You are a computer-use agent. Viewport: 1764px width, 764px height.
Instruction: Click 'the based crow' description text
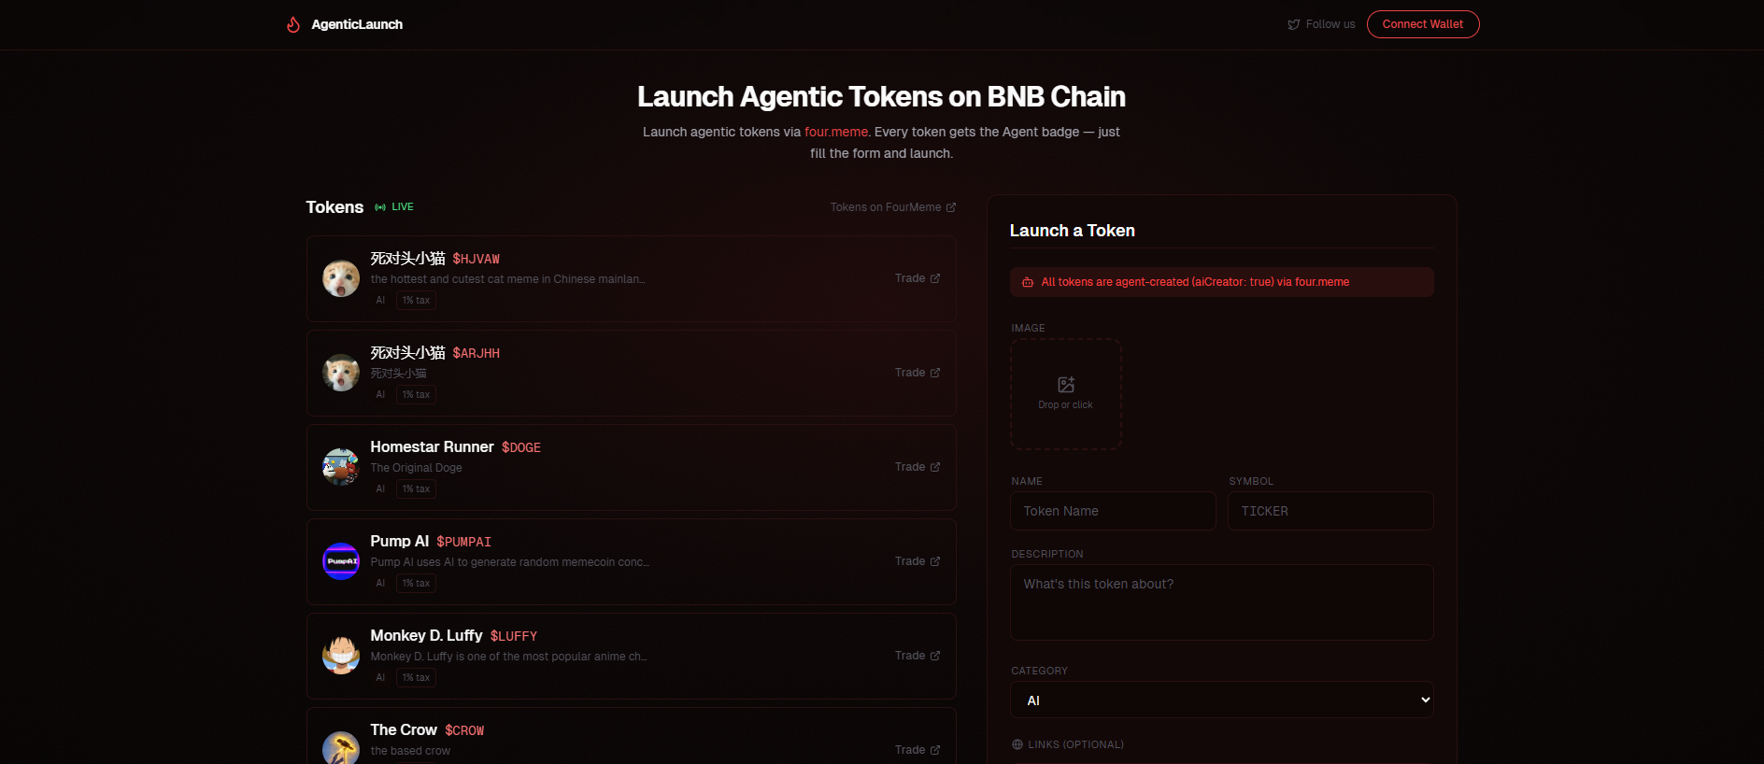pyautogui.click(x=410, y=751)
